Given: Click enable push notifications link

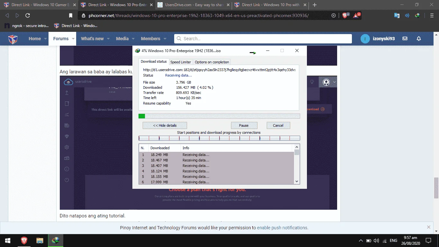Looking at the screenshot, I should 282,228.
